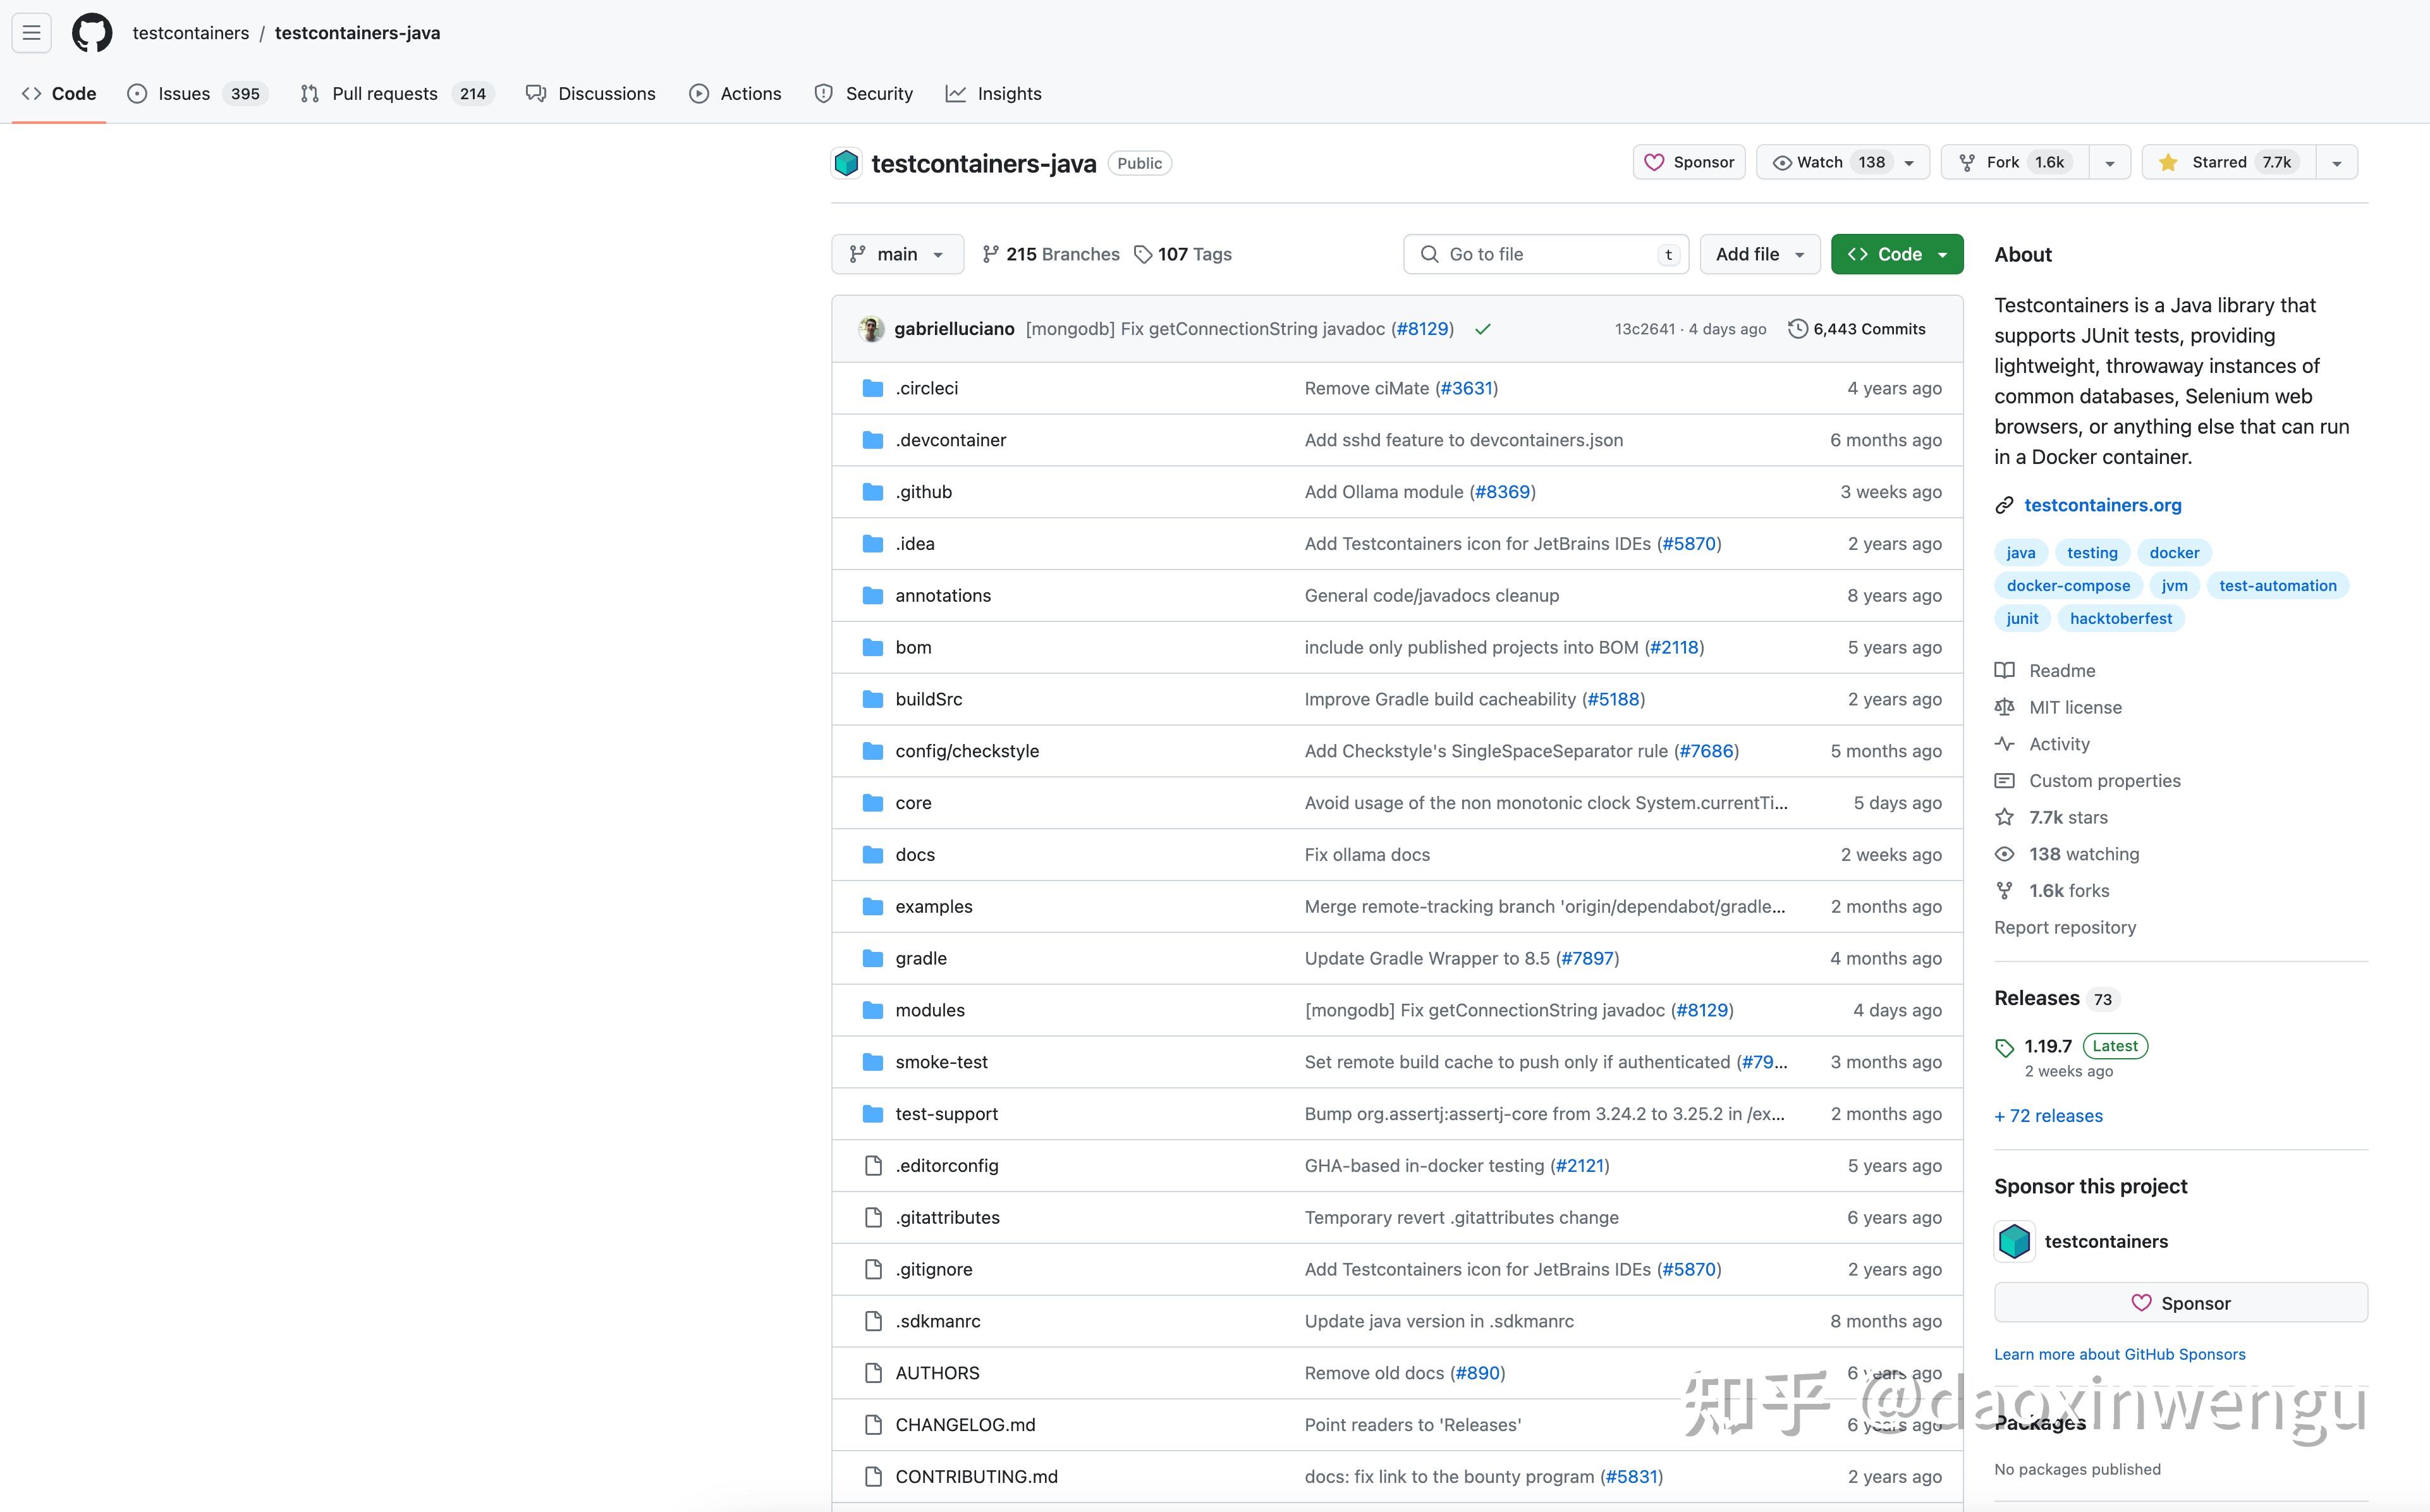Open the 215 Branches link
The image size is (2430, 1512).
[x=1050, y=254]
